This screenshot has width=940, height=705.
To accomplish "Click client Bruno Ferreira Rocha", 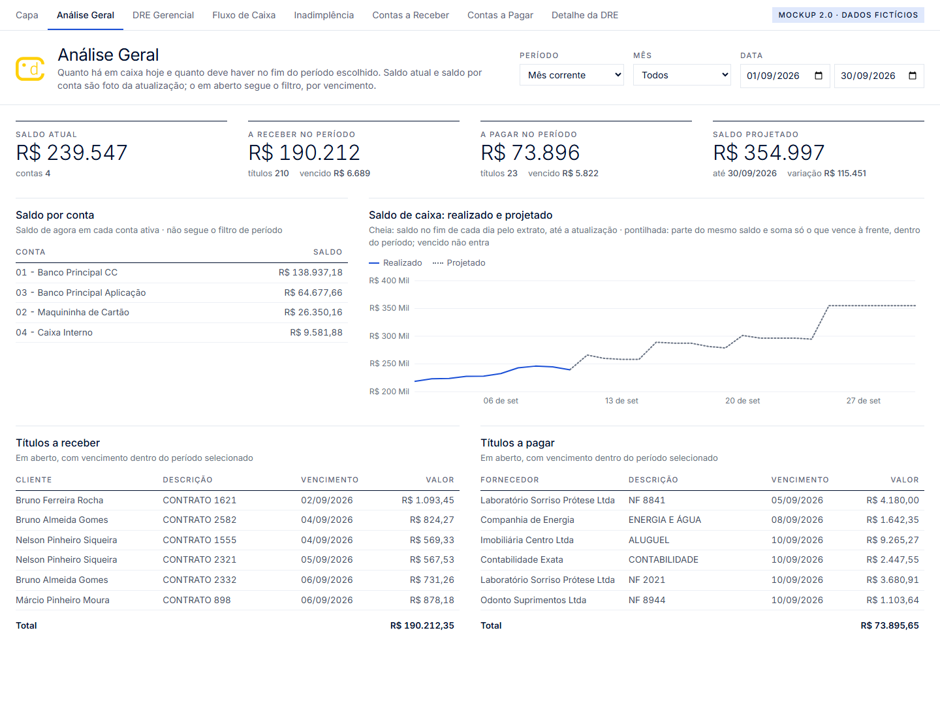I will click(x=59, y=501).
